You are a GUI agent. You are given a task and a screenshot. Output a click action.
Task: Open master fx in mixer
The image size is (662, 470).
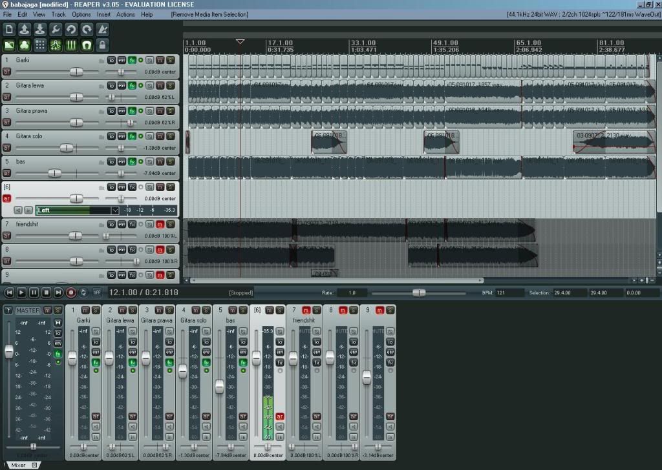[x=58, y=354]
